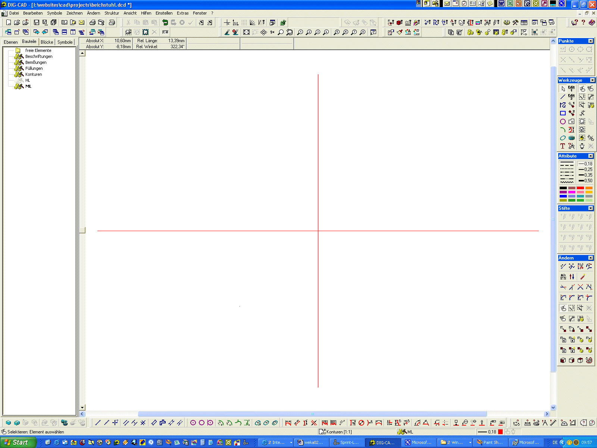This screenshot has width=597, height=448.
Task: Click the scissors Cut icon
Action: [128, 22]
